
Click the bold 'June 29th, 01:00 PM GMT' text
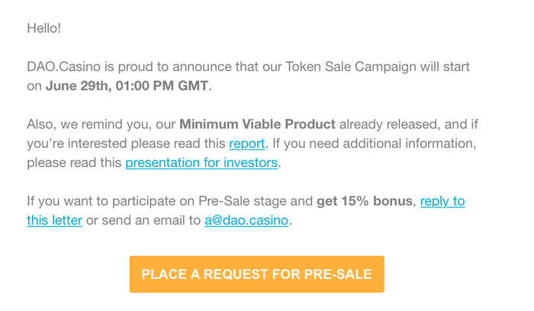click(127, 85)
